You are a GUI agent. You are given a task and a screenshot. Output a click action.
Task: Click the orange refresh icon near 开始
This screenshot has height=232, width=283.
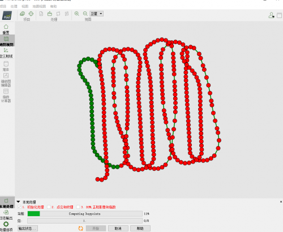pos(81,229)
